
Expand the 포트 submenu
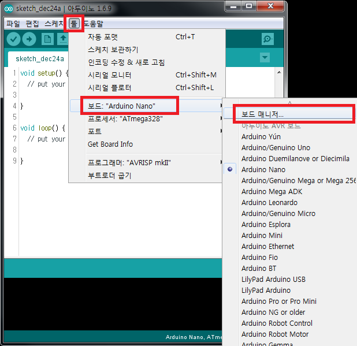pyautogui.click(x=146, y=131)
